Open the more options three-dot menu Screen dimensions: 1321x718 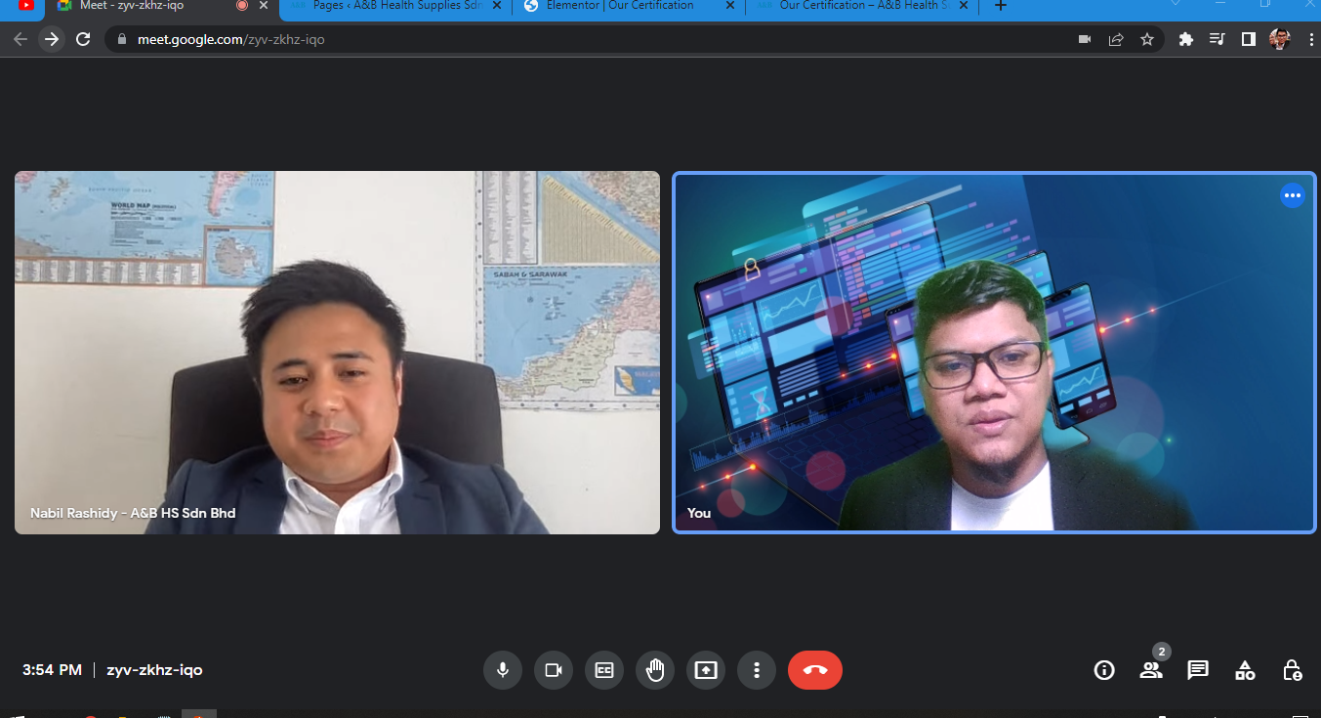[x=757, y=670]
